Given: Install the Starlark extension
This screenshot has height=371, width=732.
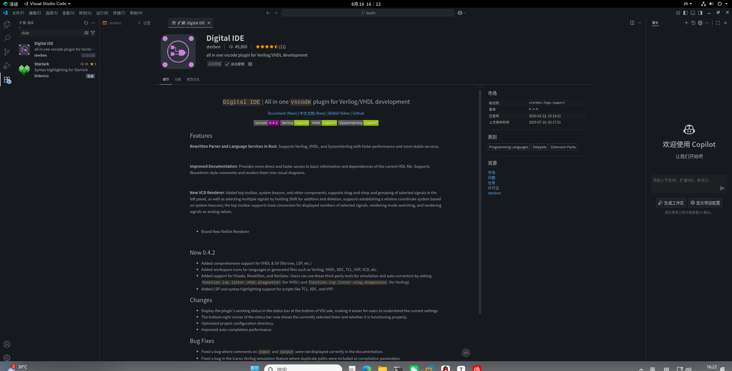Looking at the screenshot, I should pyautogui.click(x=90, y=76).
